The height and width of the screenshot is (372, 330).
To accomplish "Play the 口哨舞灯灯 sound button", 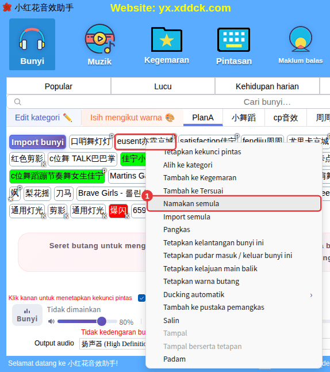I will click(91, 142).
